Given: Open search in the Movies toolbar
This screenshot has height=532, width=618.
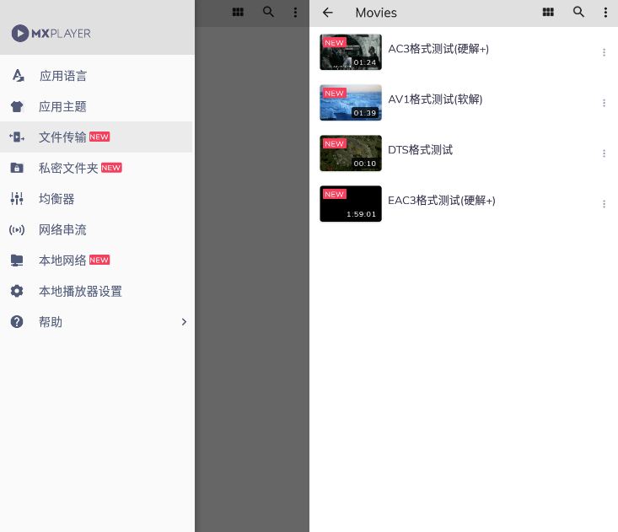Looking at the screenshot, I should click(x=578, y=13).
